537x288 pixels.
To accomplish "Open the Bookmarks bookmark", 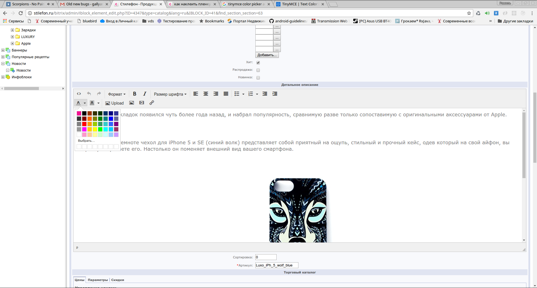I will [x=212, y=21].
